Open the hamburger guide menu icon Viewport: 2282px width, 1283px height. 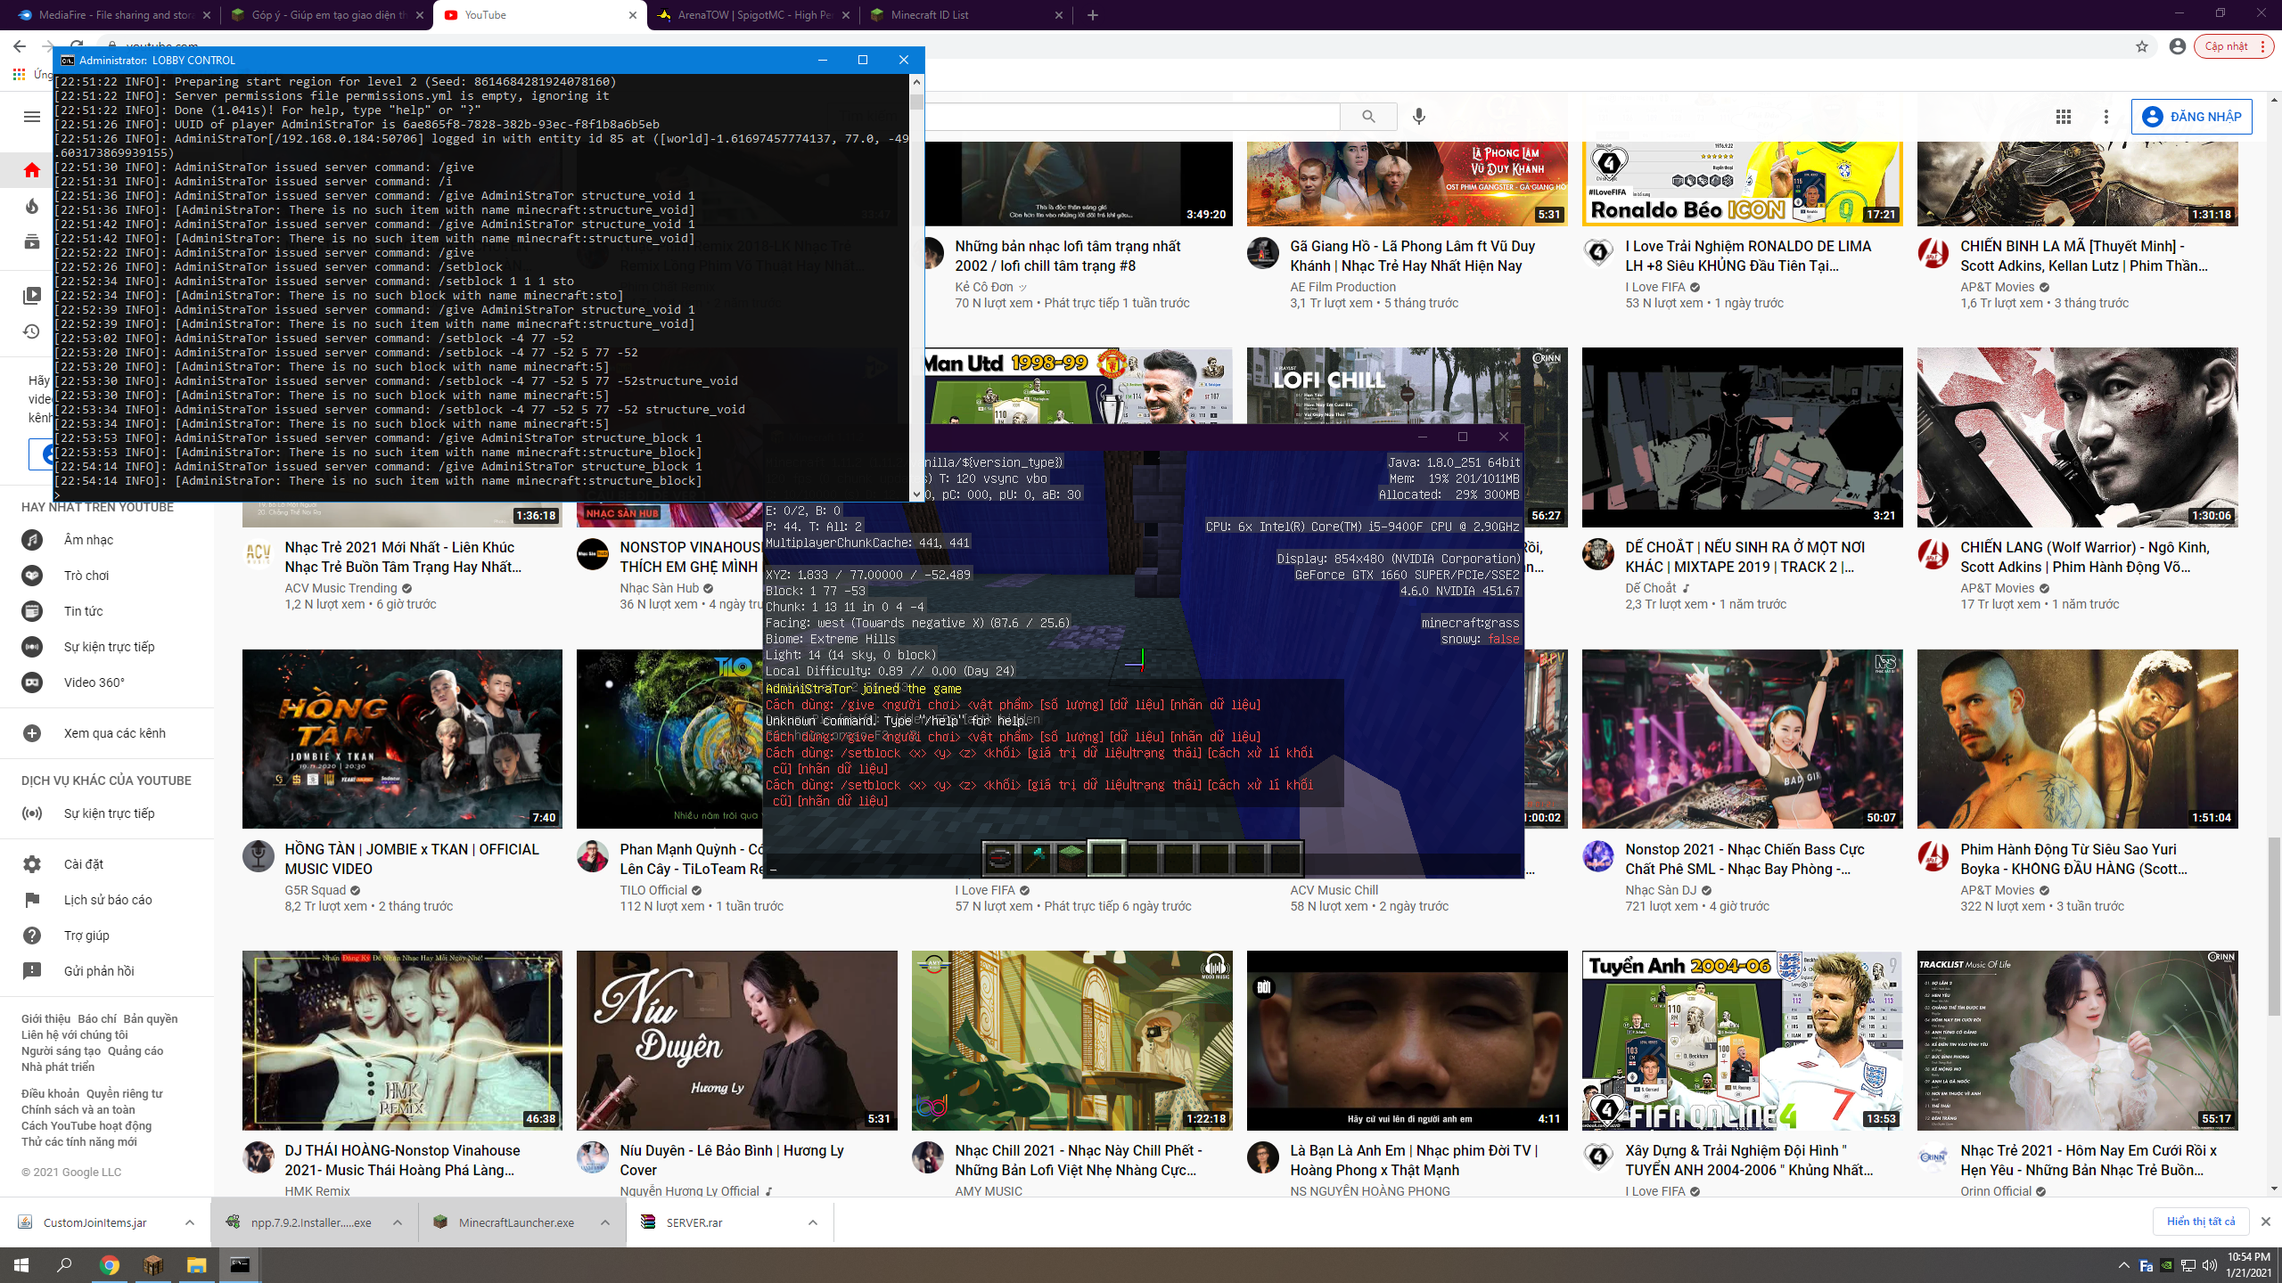click(x=32, y=117)
